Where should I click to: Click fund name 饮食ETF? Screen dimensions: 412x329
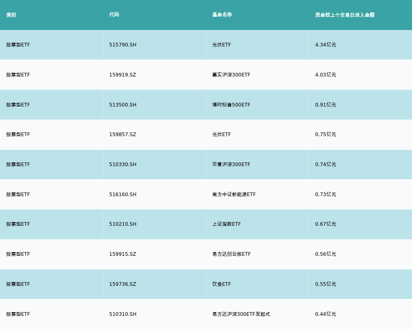click(222, 284)
